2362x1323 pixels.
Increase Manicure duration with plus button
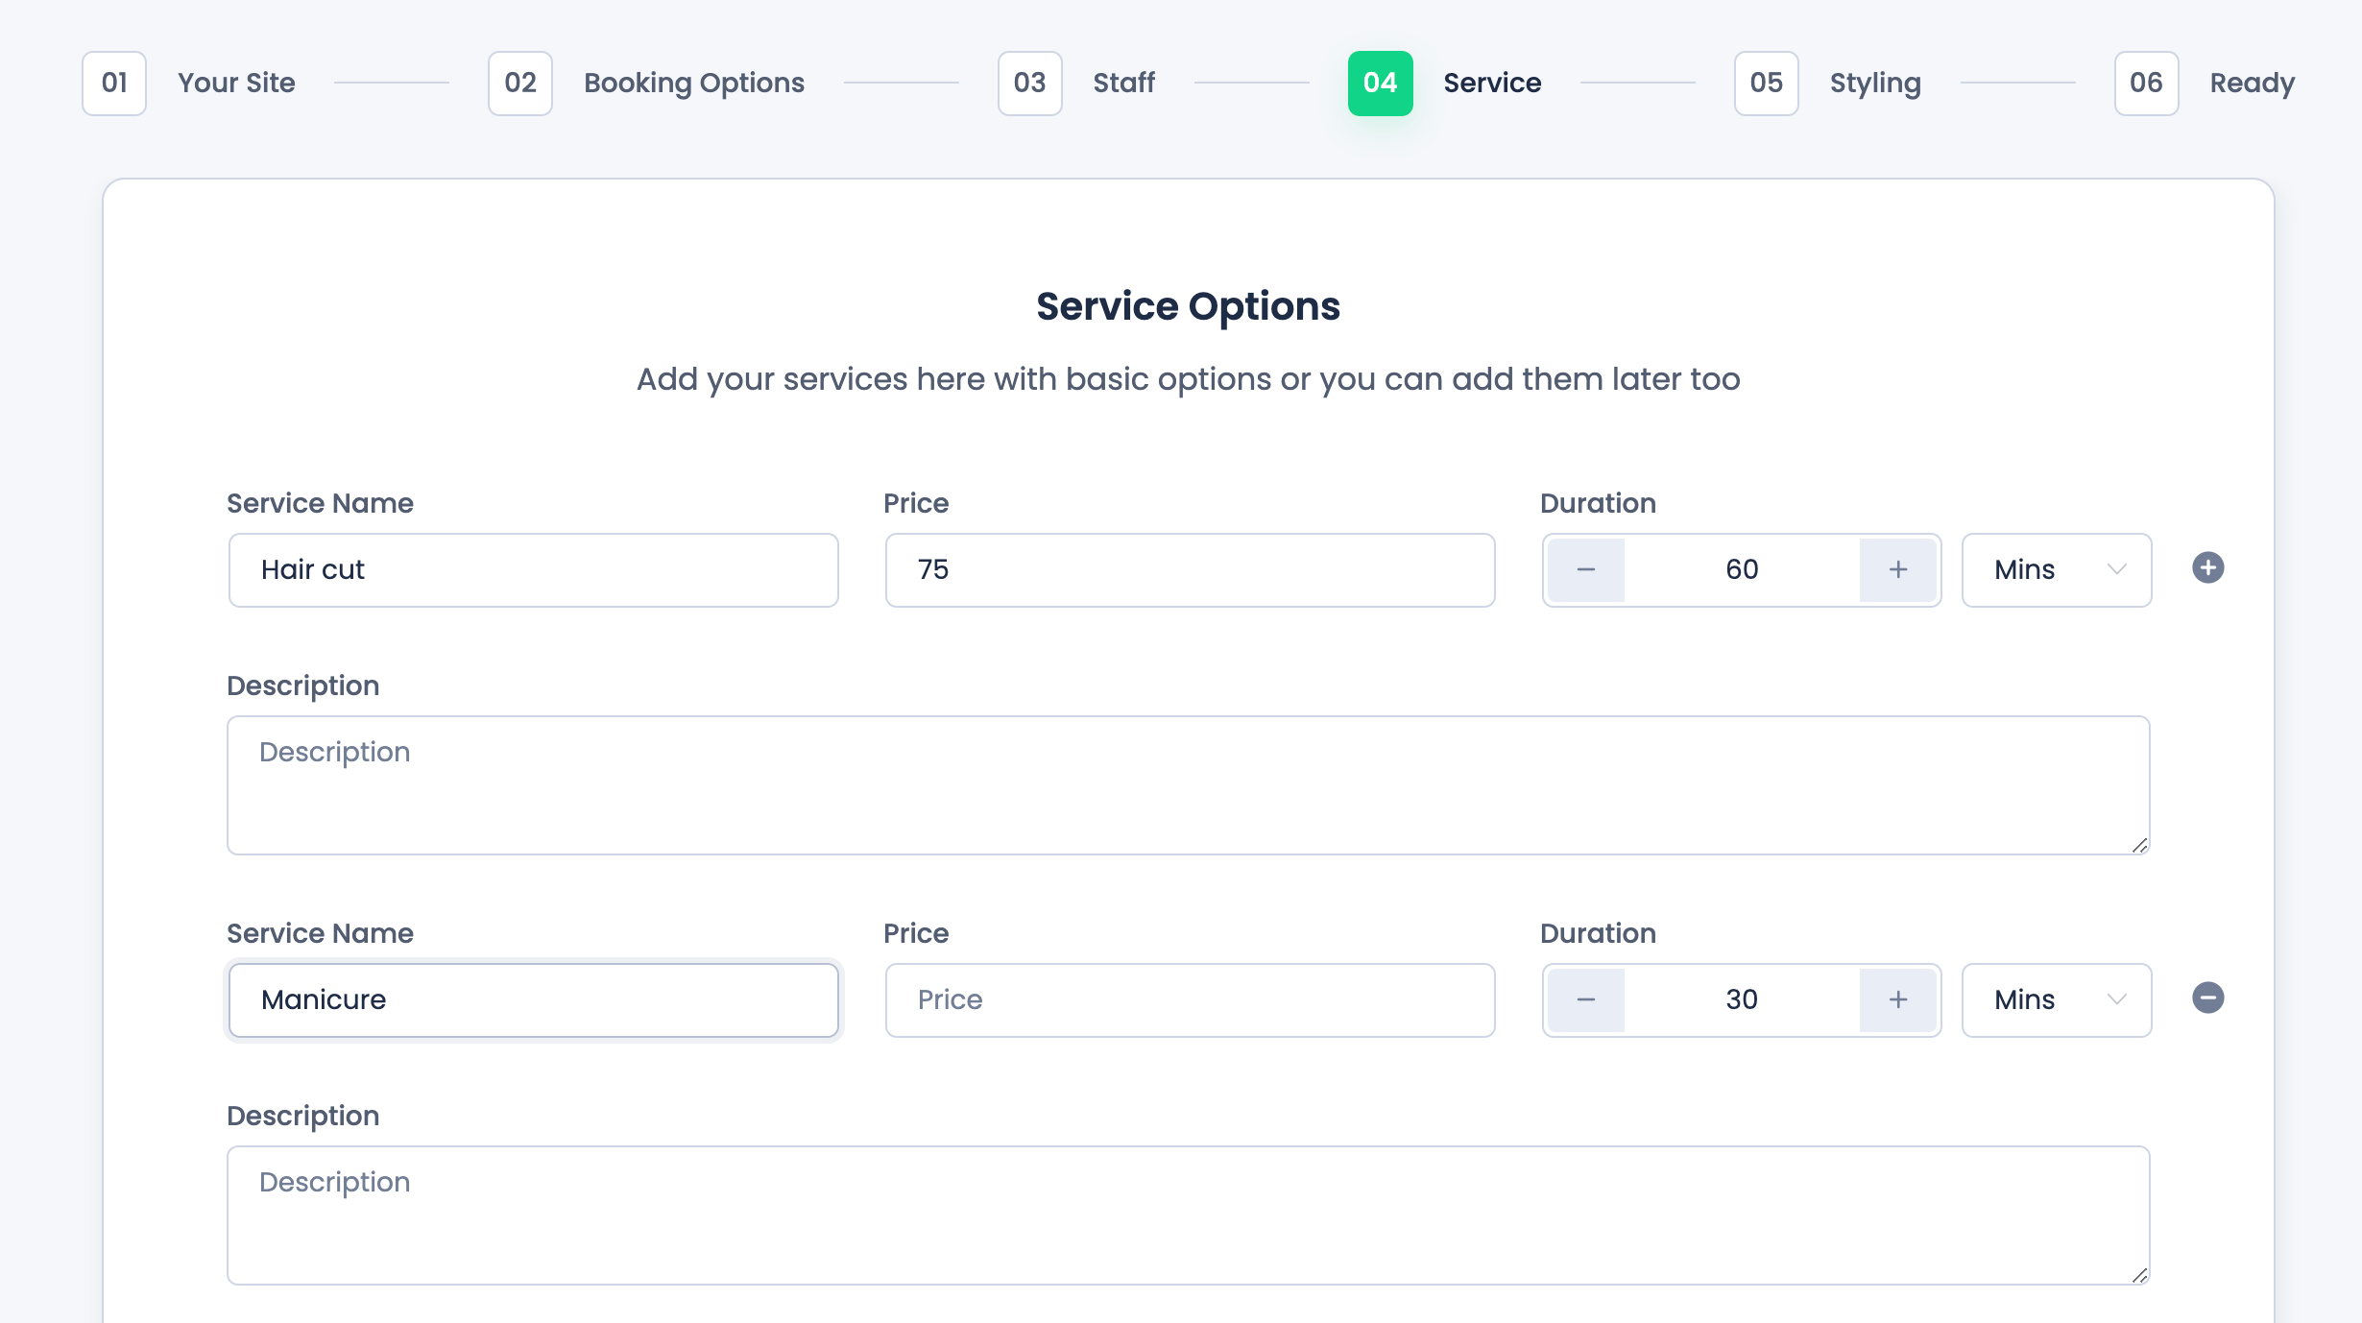[x=1897, y=1000]
